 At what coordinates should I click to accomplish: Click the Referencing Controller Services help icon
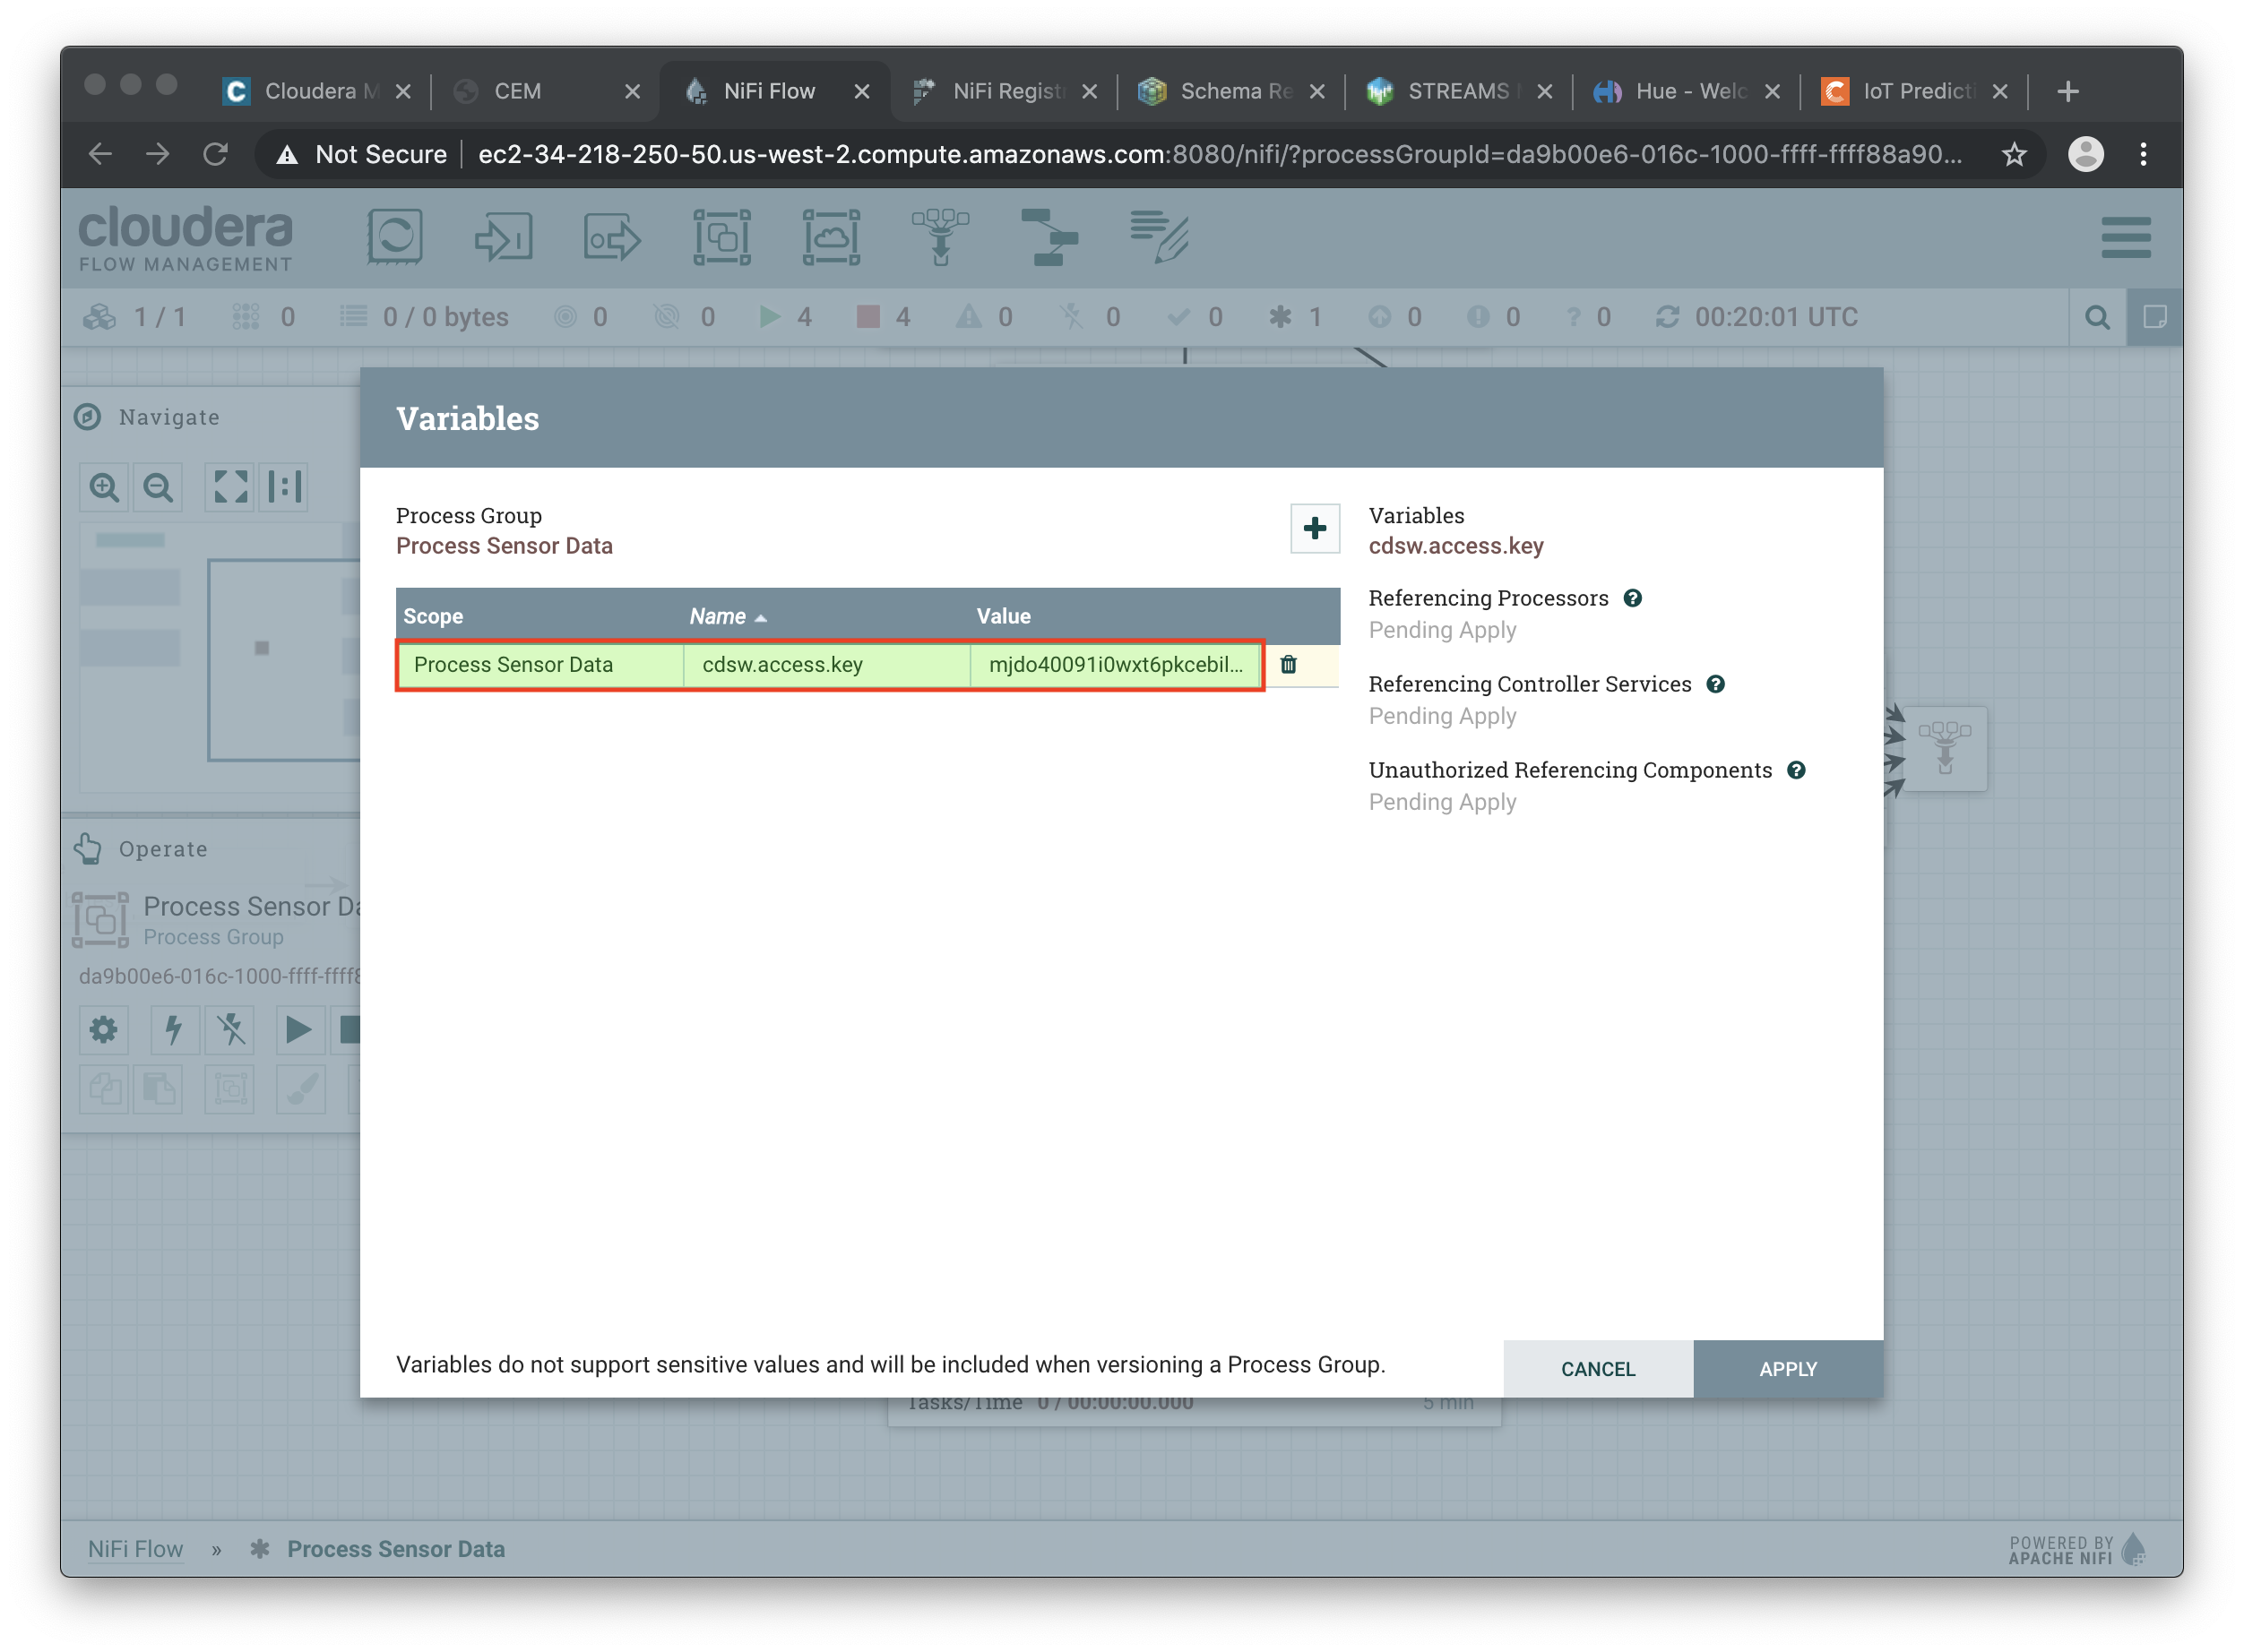point(1714,684)
